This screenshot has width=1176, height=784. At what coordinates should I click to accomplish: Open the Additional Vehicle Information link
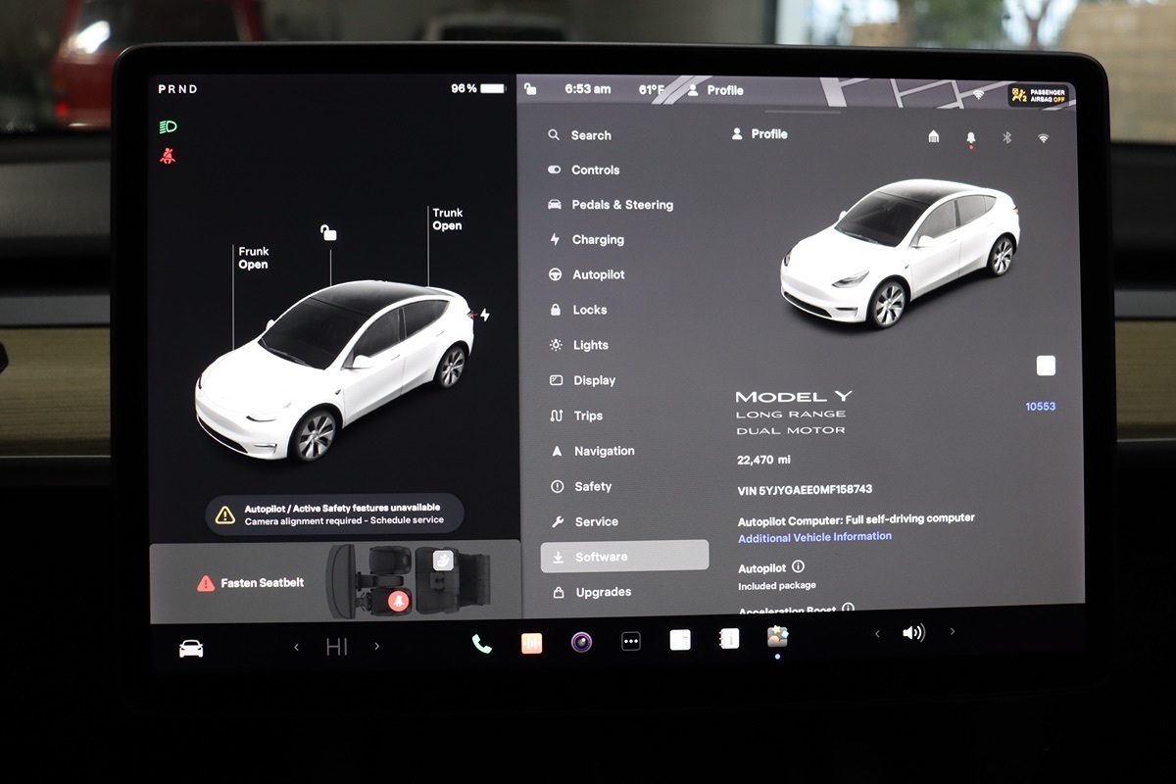[x=814, y=537]
